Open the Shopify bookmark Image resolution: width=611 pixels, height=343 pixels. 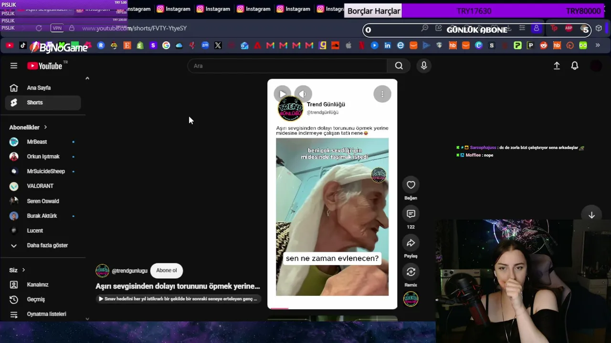pos(140,45)
